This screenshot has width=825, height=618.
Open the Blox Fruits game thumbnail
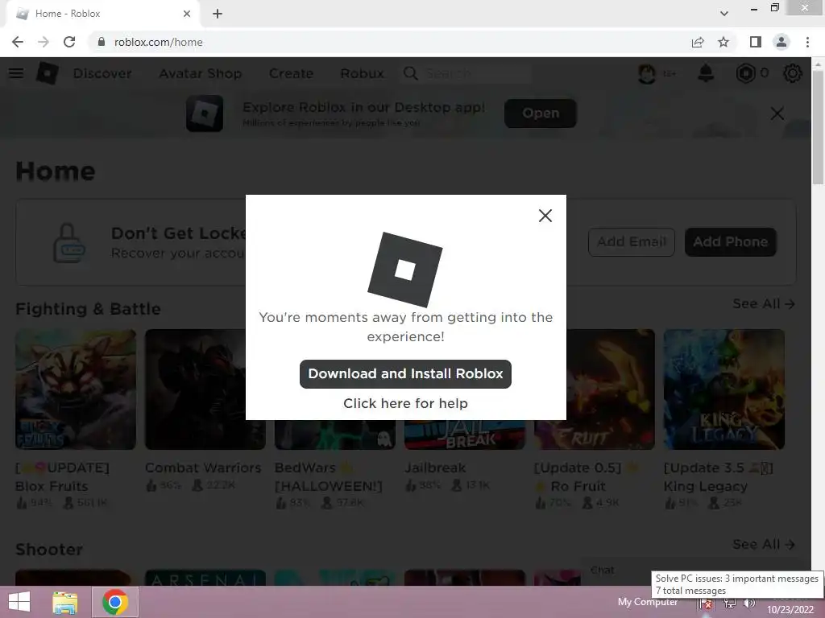tap(76, 389)
